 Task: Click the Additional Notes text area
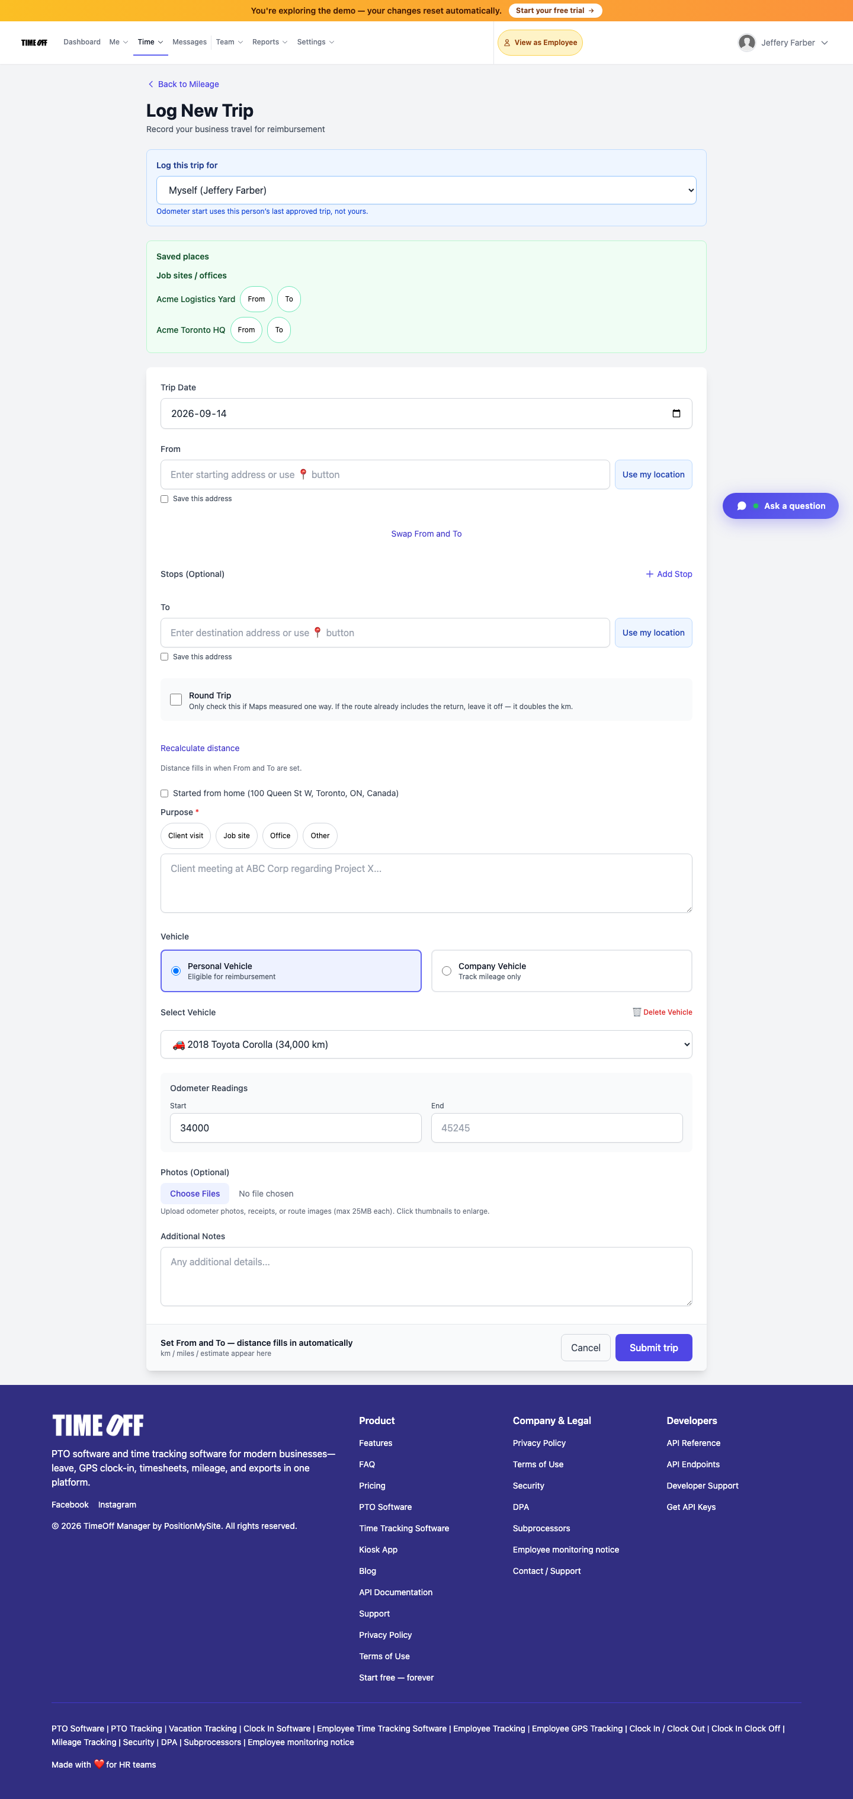pos(426,1277)
